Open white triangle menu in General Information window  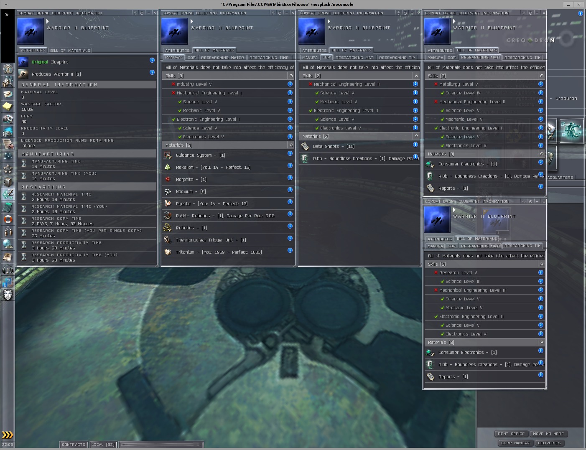click(x=48, y=21)
